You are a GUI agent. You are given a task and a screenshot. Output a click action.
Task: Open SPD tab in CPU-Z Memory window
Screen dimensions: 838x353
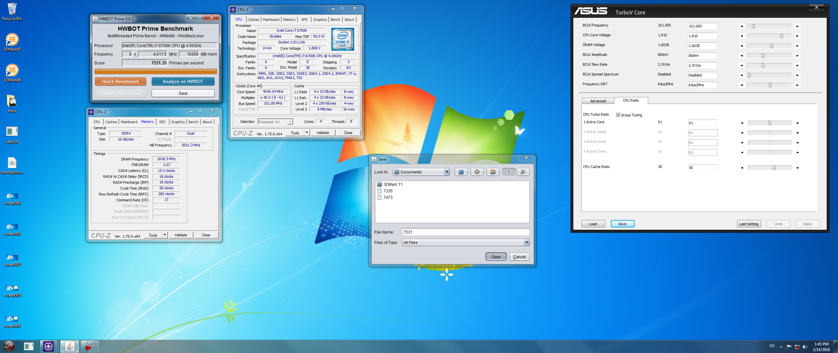pyautogui.click(x=162, y=122)
